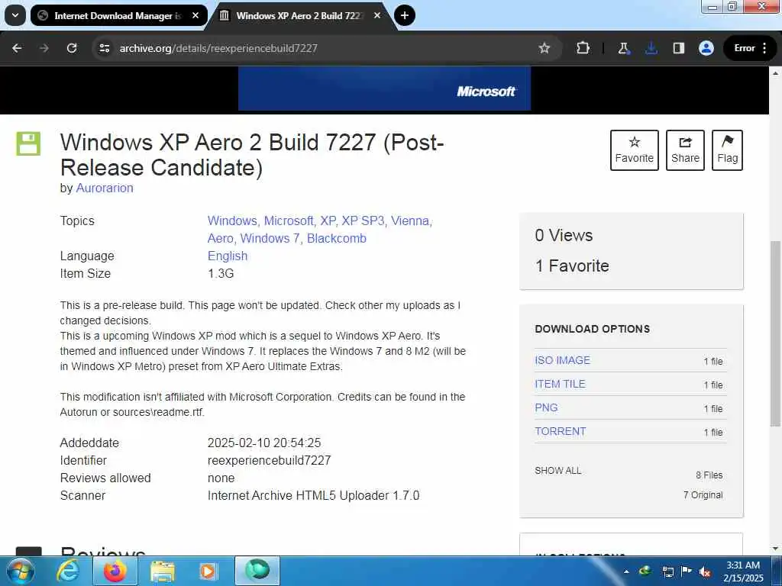
Task: Open the Chrome profile avatar
Action: (x=706, y=48)
